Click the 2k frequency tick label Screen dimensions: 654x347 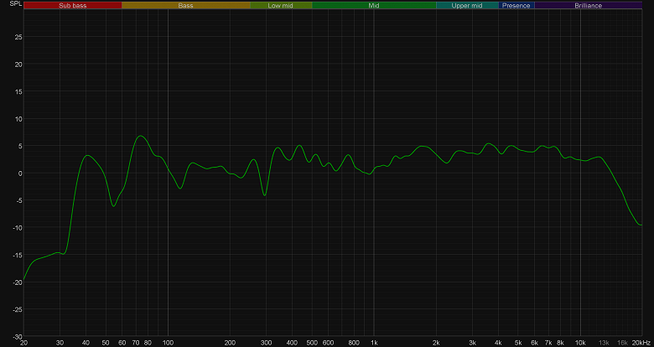tap(436, 343)
